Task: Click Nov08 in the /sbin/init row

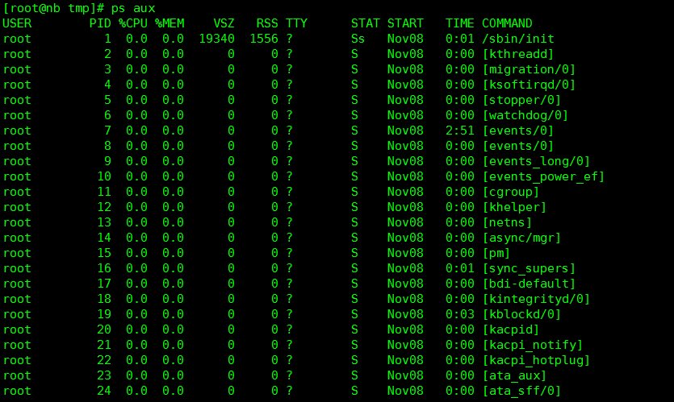Action: point(405,39)
